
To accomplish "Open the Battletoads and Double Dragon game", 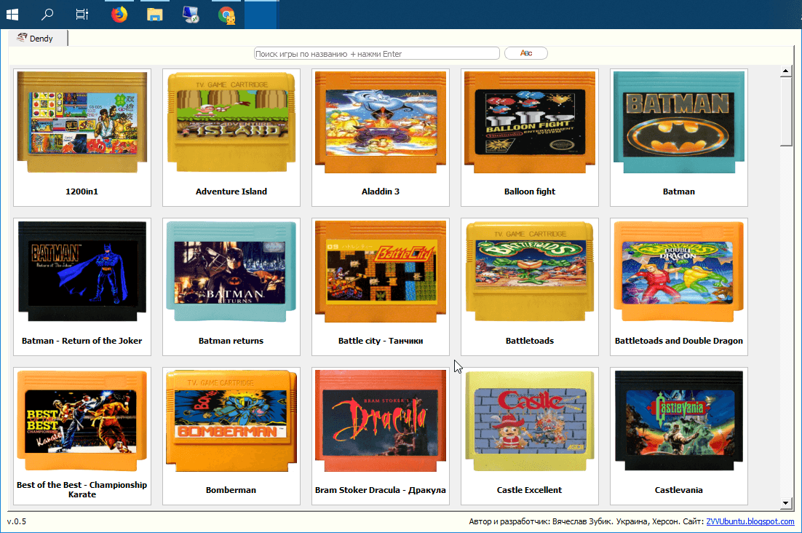I will [679, 287].
